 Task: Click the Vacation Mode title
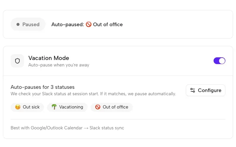49,58
